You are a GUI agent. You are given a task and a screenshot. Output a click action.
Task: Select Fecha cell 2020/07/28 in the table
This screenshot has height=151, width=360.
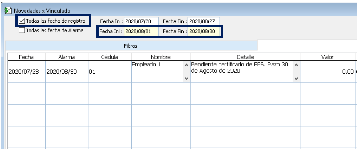point(26,72)
